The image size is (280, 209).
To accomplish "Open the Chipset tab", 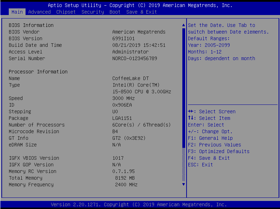I will click(x=66, y=12).
